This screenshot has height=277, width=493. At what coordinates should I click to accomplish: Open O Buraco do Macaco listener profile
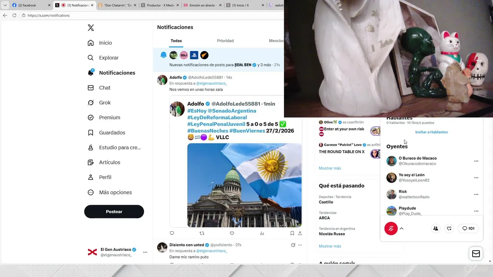tap(391, 161)
